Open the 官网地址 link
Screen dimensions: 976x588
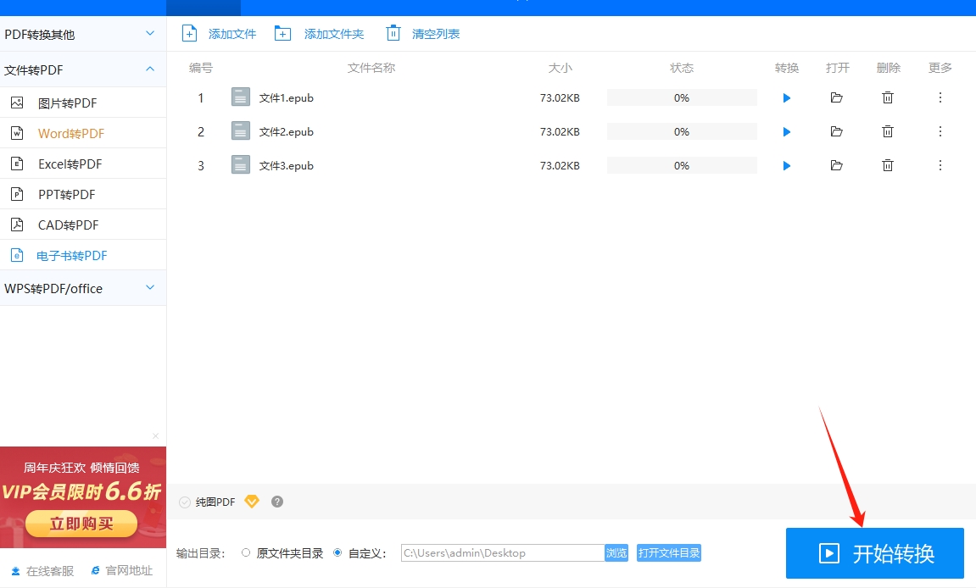pos(122,570)
